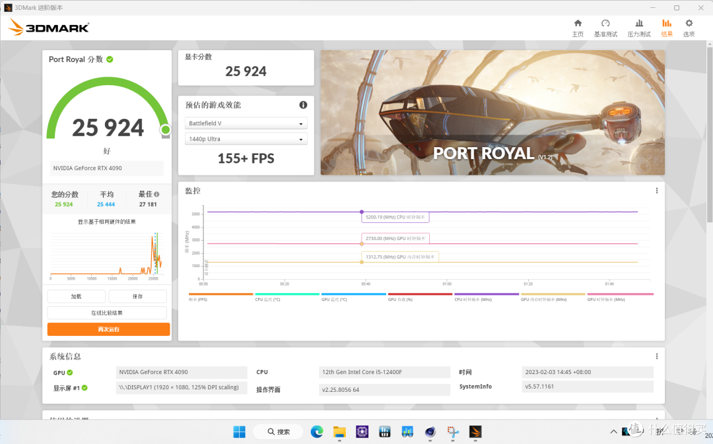Click the best score 27 181
713x444 pixels.
(148, 205)
